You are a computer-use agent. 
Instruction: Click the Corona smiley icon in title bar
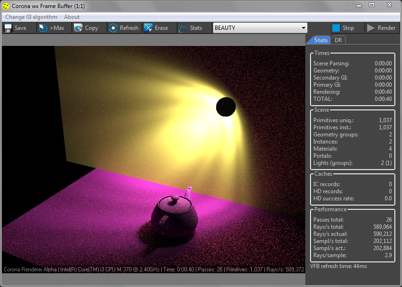[x=6, y=6]
